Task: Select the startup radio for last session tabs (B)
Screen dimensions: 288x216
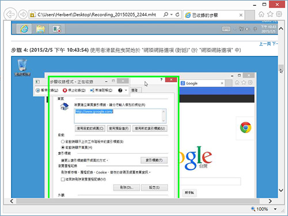Action: (63, 142)
